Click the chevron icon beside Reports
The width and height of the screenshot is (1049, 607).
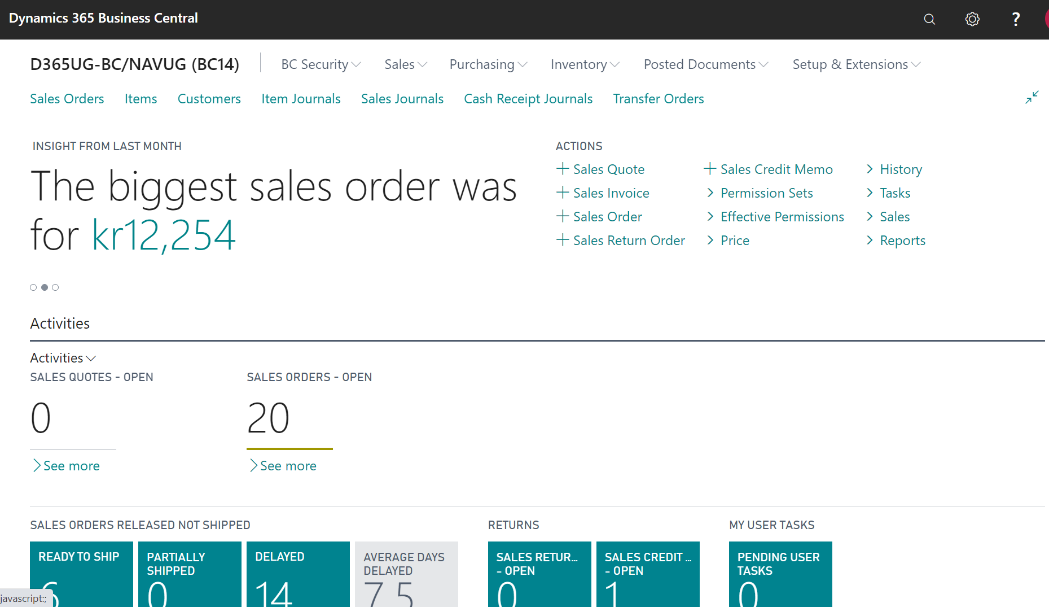click(x=870, y=240)
